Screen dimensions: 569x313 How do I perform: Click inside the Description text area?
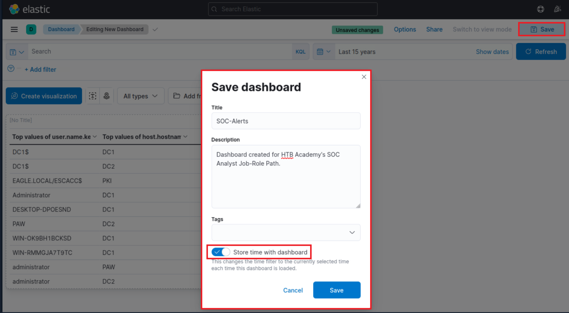286,177
